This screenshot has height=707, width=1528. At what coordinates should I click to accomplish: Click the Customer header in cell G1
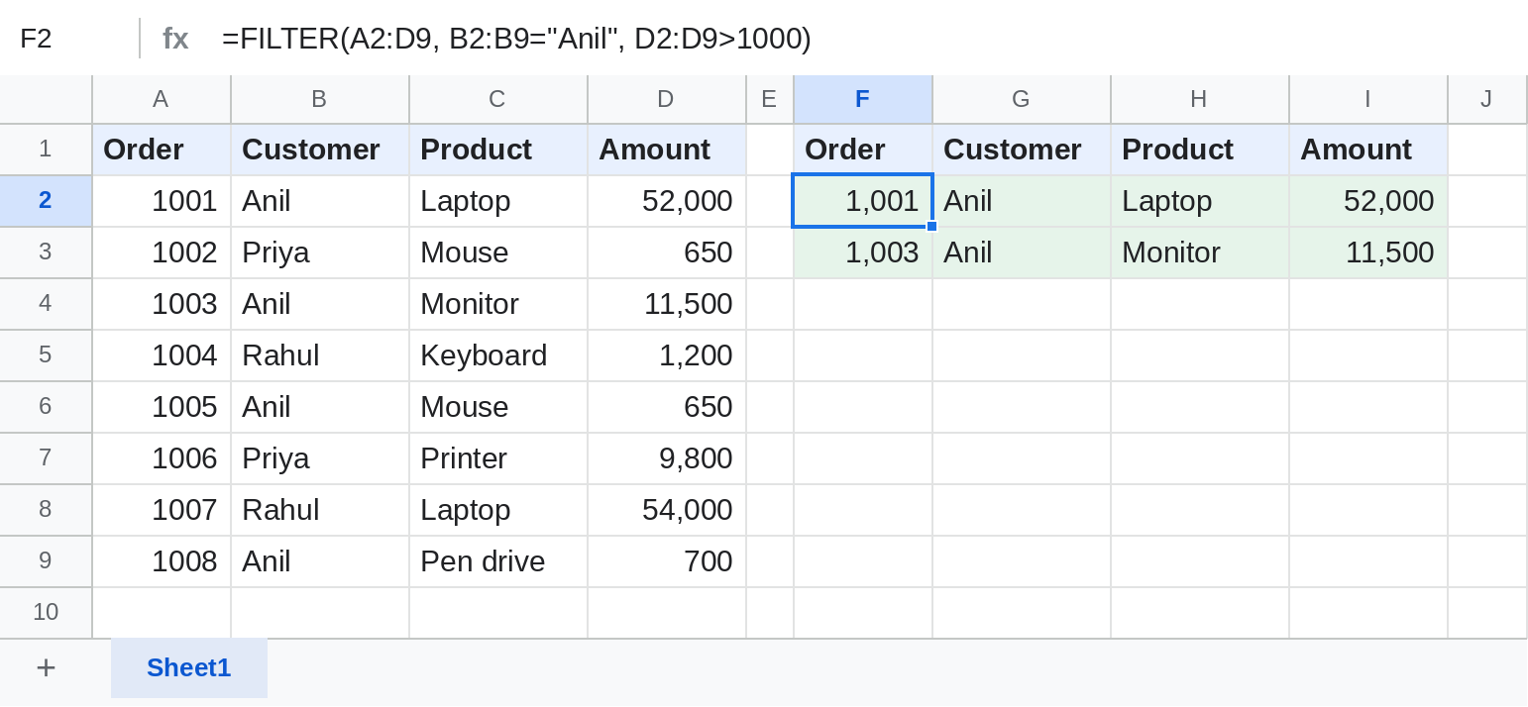point(1022,150)
